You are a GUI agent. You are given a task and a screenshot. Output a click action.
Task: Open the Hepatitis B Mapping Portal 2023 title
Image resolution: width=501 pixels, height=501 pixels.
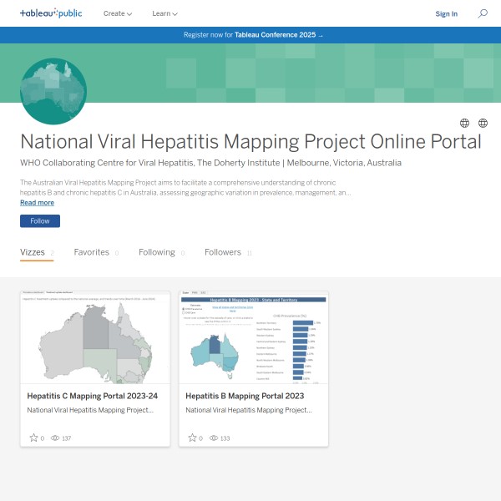click(x=235, y=396)
